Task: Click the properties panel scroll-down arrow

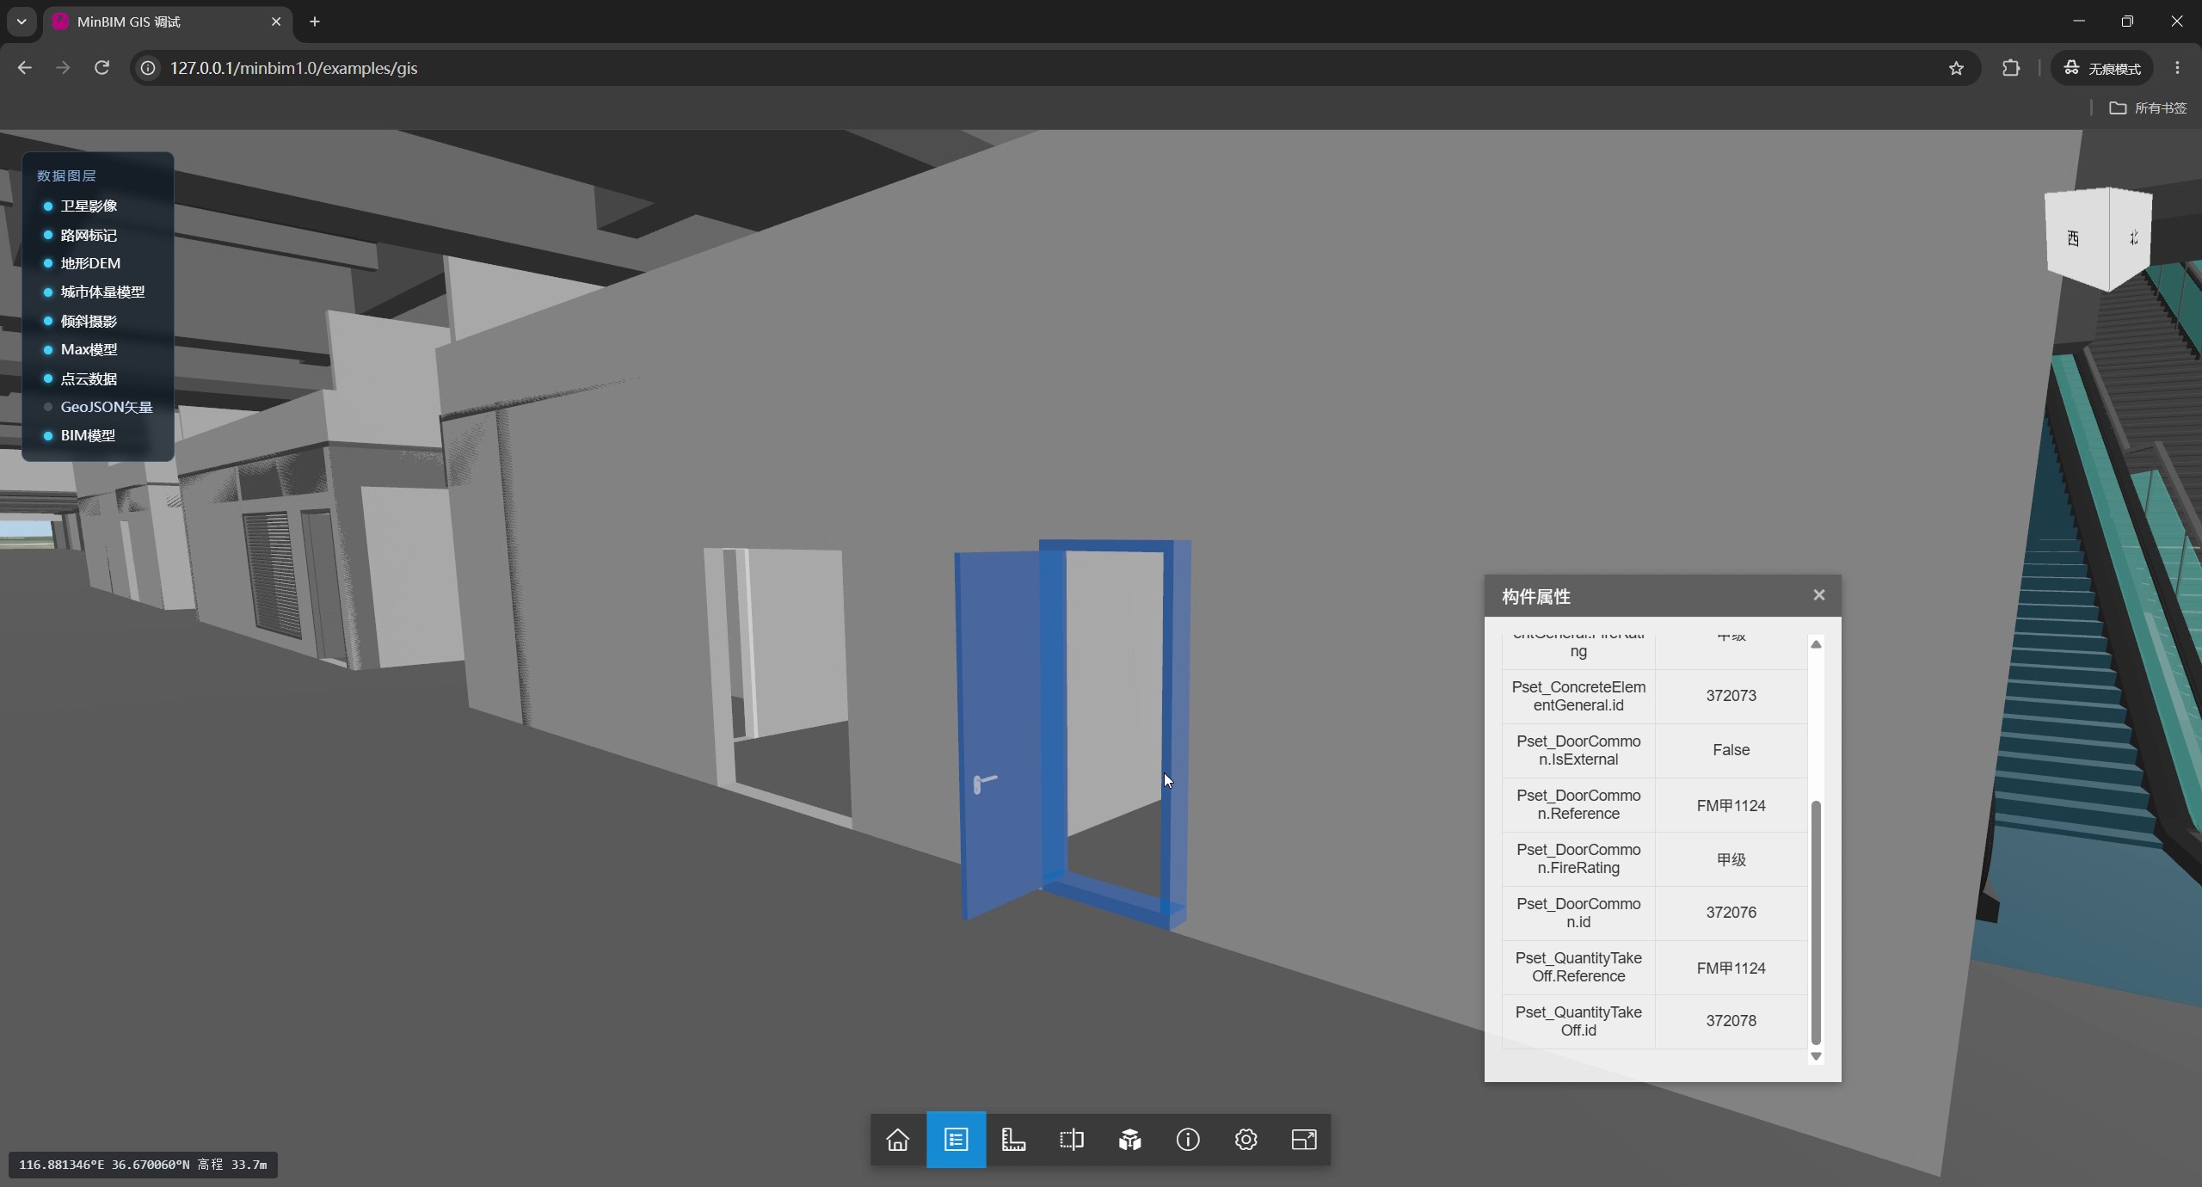Action: click(1816, 1056)
